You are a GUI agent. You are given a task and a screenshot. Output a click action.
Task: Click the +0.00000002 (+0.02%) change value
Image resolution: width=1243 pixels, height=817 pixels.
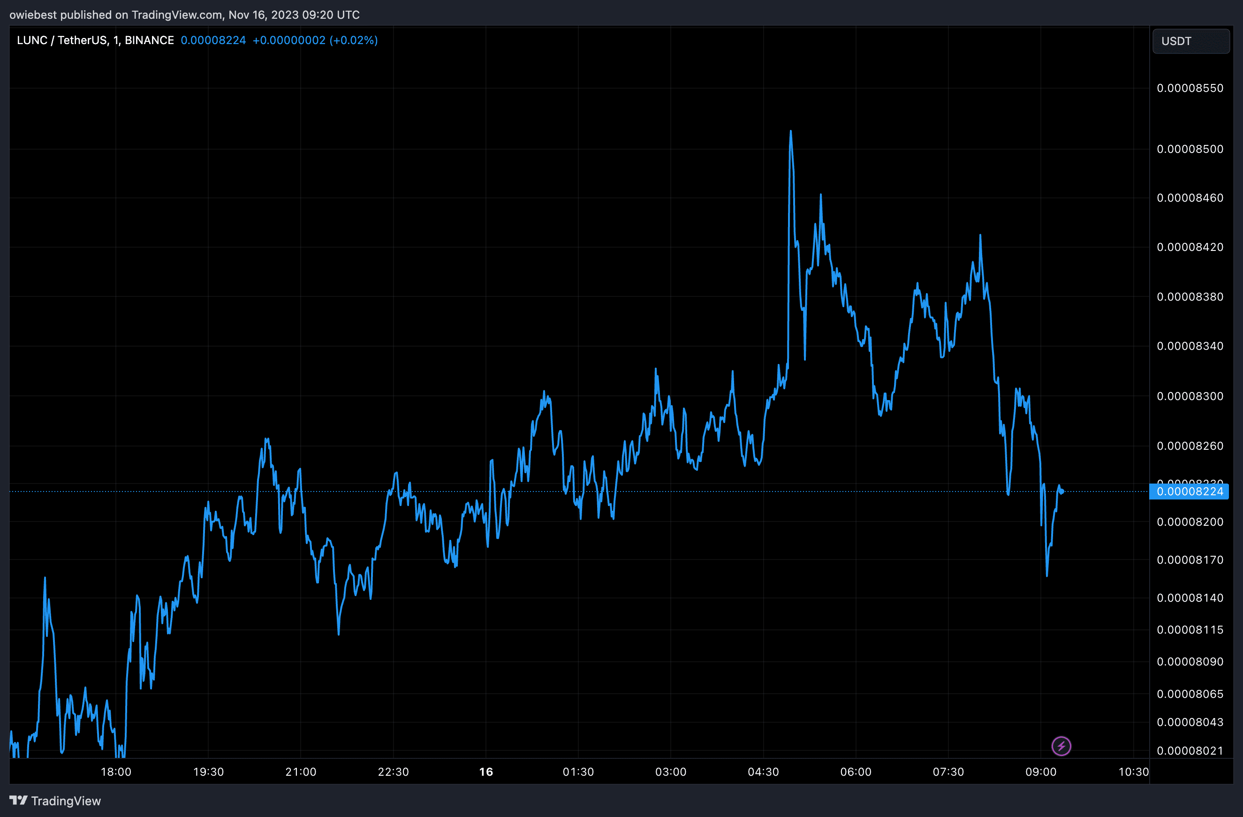pos(315,40)
